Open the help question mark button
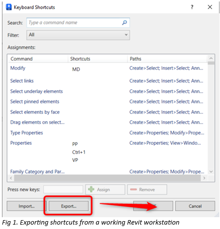This screenshot has height=229, width=220. click(192, 7)
